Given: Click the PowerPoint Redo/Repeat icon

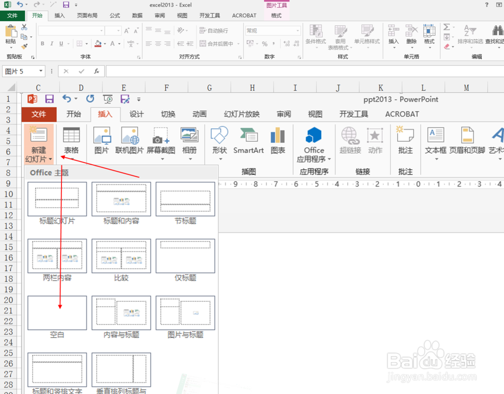Looking at the screenshot, I should (90, 99).
